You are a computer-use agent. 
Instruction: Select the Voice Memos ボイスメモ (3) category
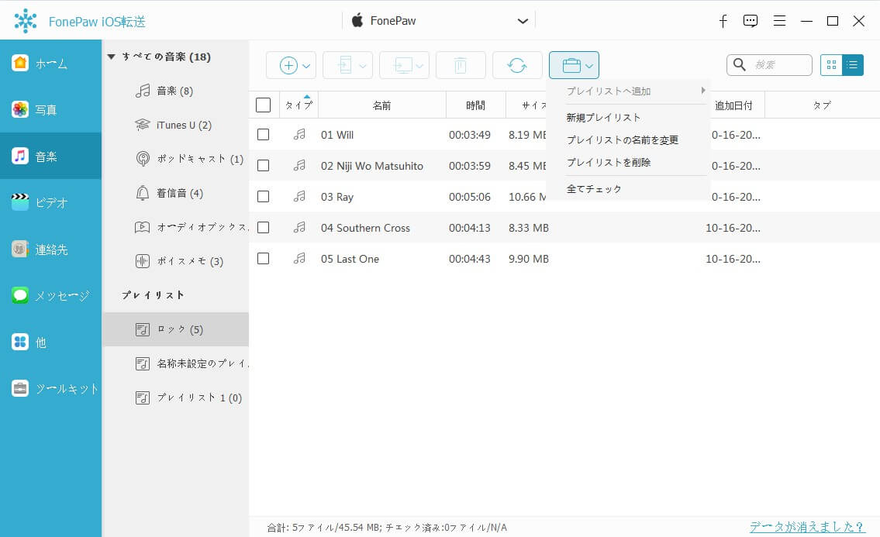[175, 261]
